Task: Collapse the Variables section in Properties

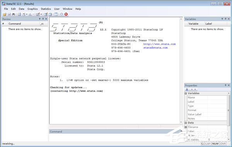Action: 186,93
